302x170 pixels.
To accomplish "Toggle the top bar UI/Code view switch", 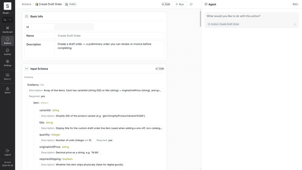I will click(x=166, y=4).
